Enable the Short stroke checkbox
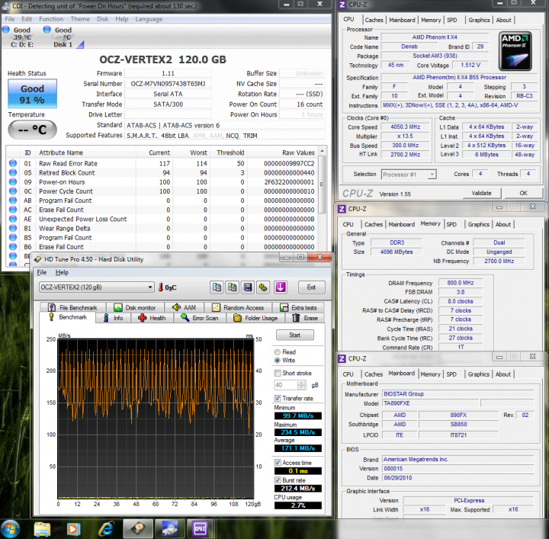 pyautogui.click(x=278, y=373)
